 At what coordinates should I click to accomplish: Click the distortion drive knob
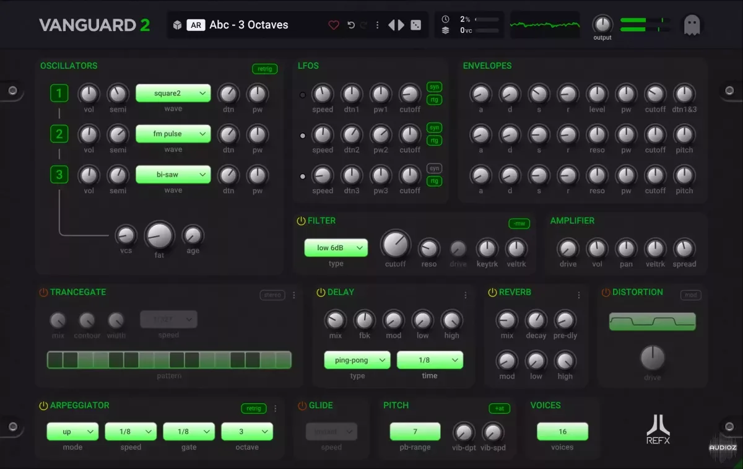coord(652,358)
